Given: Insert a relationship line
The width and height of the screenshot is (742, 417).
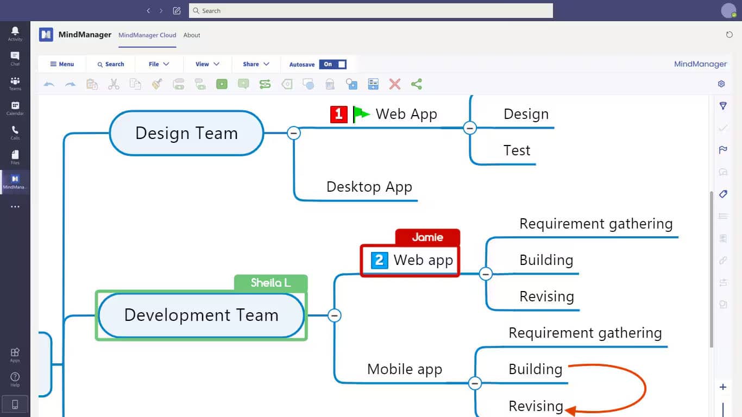Looking at the screenshot, I should (x=265, y=84).
